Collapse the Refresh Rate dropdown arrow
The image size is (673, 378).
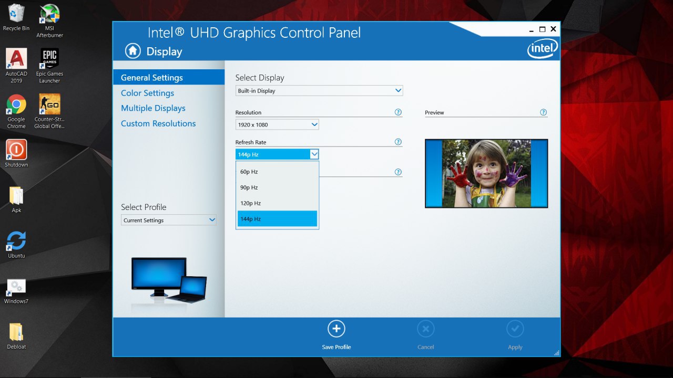pyautogui.click(x=314, y=154)
